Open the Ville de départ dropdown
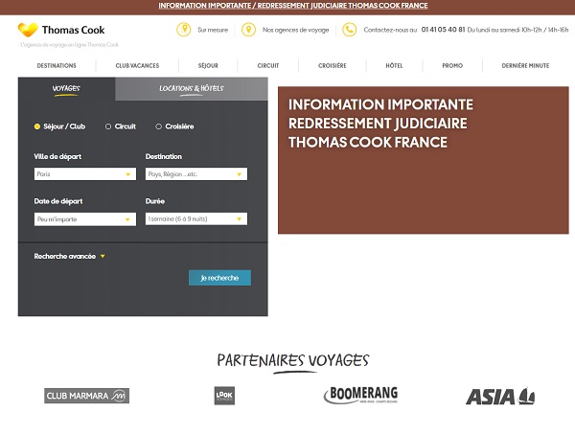Image resolution: width=575 pixels, height=435 pixels. click(84, 174)
